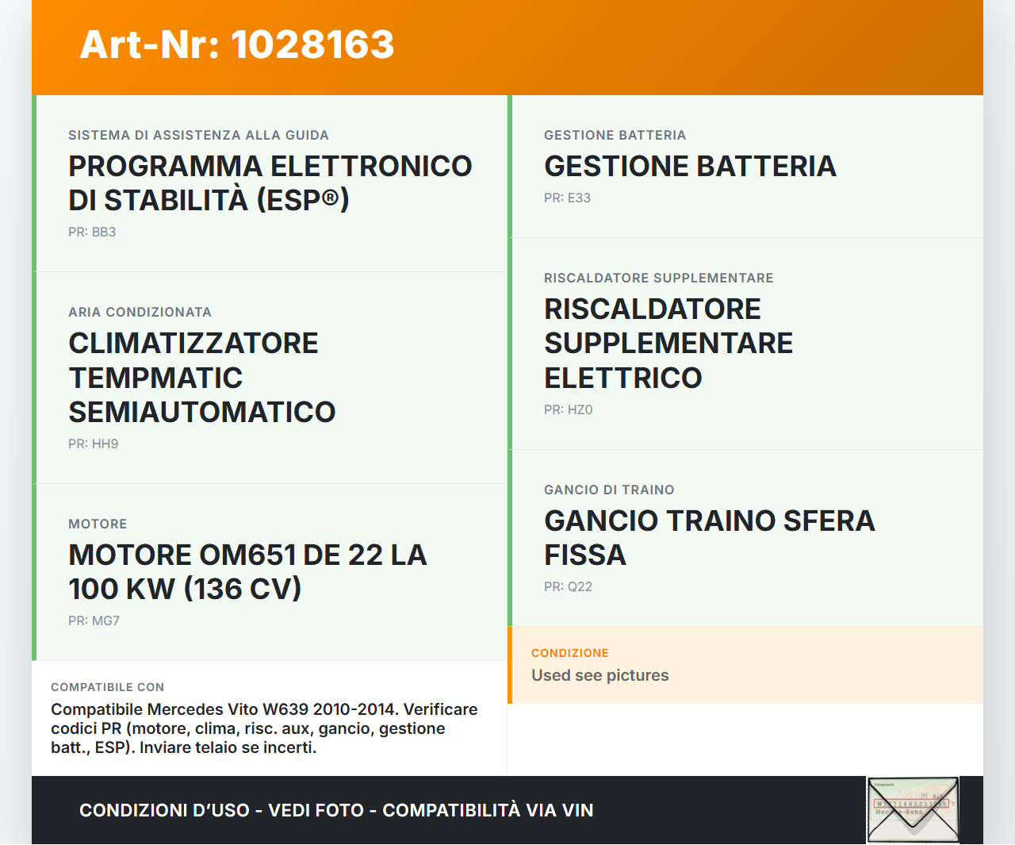The height and width of the screenshot is (845, 1015).
Task: Select the Gancio Traino Sfera Fissa heading
Action: click(x=709, y=538)
